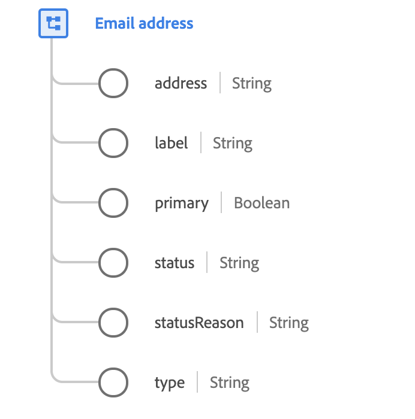Click the String data type of type
Viewport: 415px width, 419px height.
pyautogui.click(x=230, y=383)
